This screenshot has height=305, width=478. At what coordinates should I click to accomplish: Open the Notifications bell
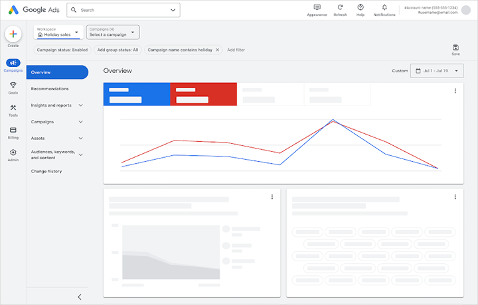[384, 8]
